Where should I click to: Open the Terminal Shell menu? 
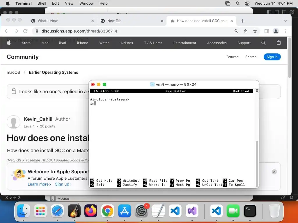42,3
